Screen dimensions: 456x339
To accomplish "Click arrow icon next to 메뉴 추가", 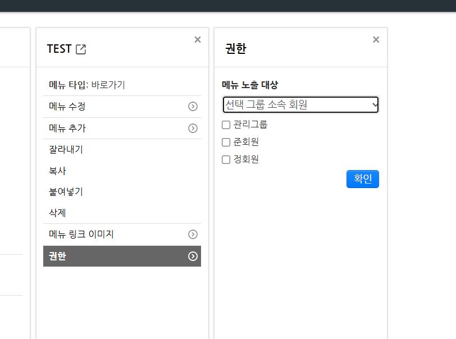I will [193, 128].
